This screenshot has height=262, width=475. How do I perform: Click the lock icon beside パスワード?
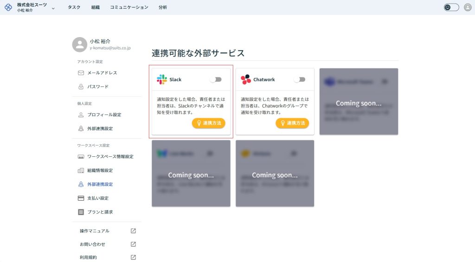coord(81,87)
